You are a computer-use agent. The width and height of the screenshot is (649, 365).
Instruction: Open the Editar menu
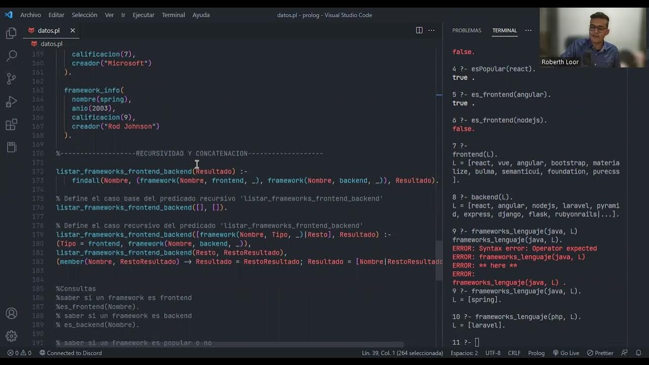tap(56, 15)
